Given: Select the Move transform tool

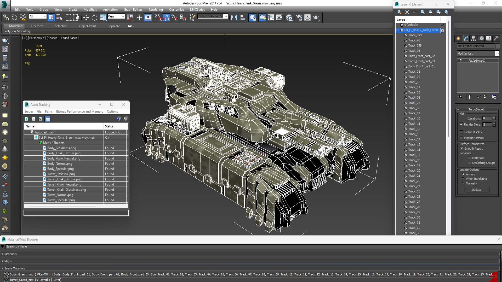Looking at the screenshot, I should (86, 17).
